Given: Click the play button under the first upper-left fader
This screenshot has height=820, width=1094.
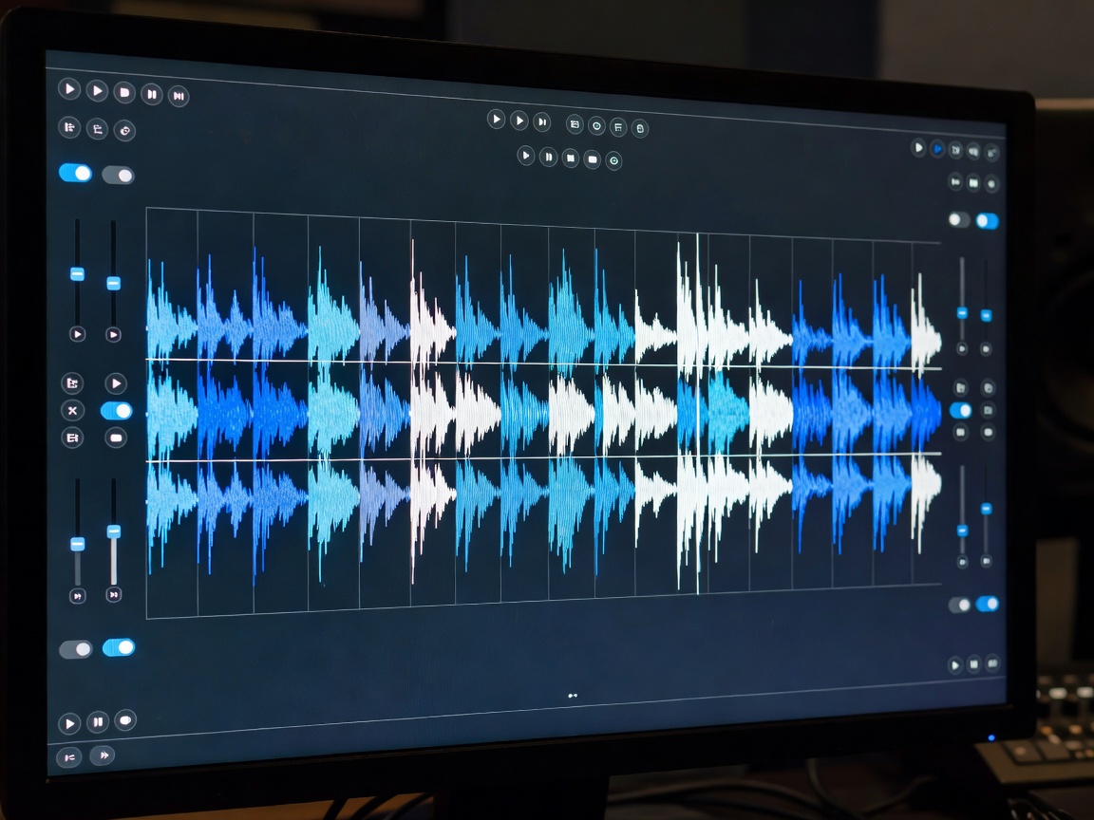Looking at the screenshot, I should pos(78,335).
